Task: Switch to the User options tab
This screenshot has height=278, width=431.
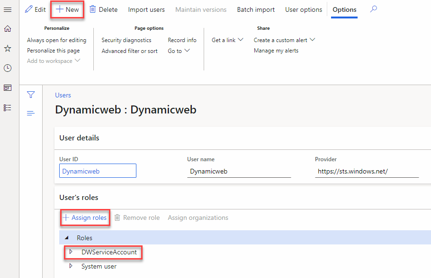Action: coord(303,9)
